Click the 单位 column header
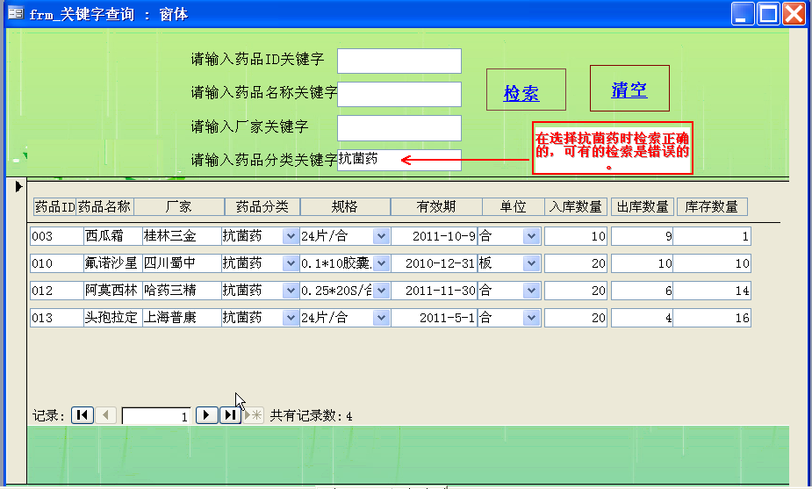812x489 pixels. pyautogui.click(x=514, y=206)
